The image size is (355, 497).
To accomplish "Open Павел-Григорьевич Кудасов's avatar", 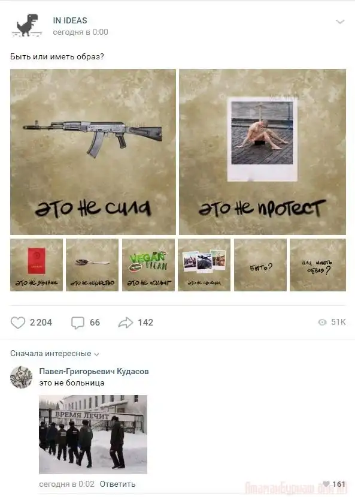I will coord(21,377).
